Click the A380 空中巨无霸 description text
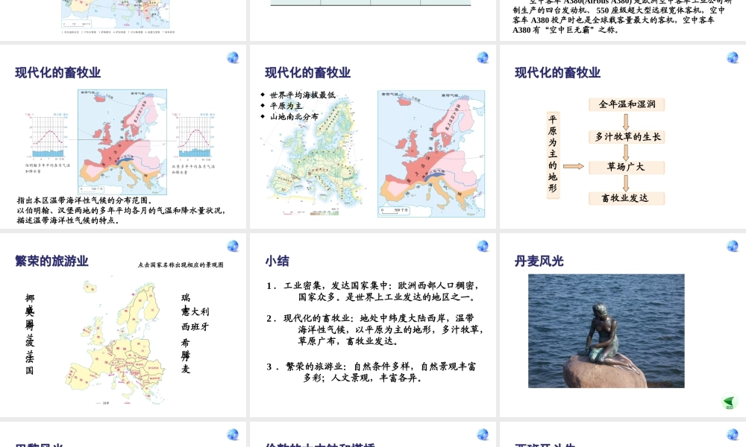 [621, 16]
